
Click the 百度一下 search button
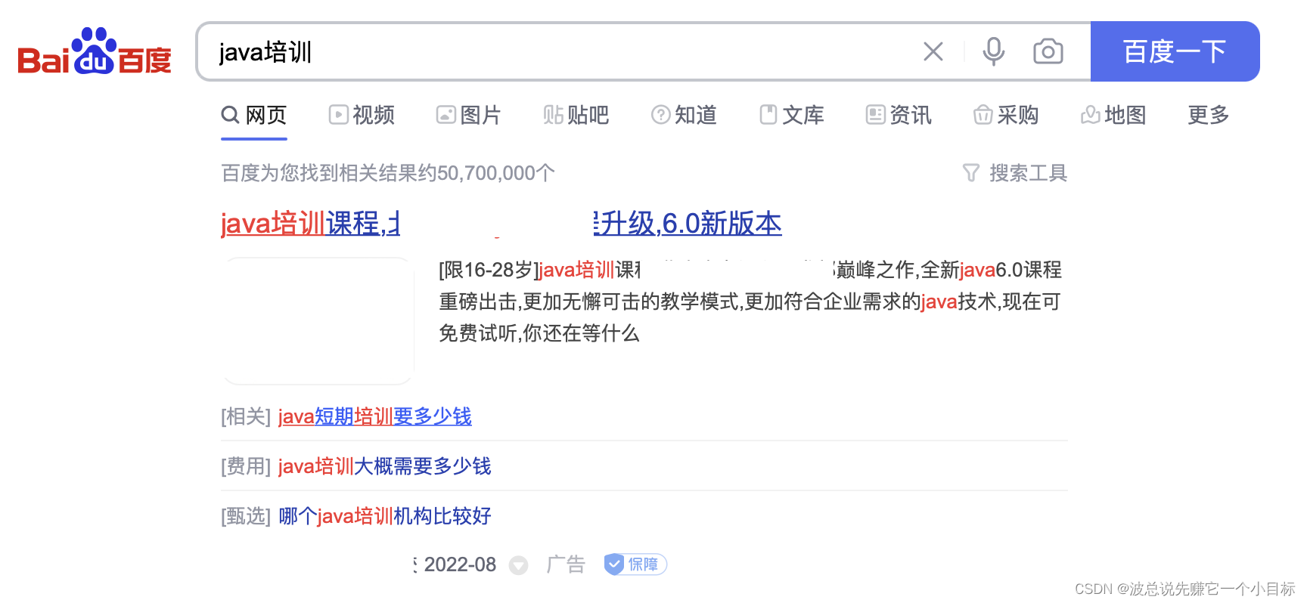pyautogui.click(x=1175, y=51)
